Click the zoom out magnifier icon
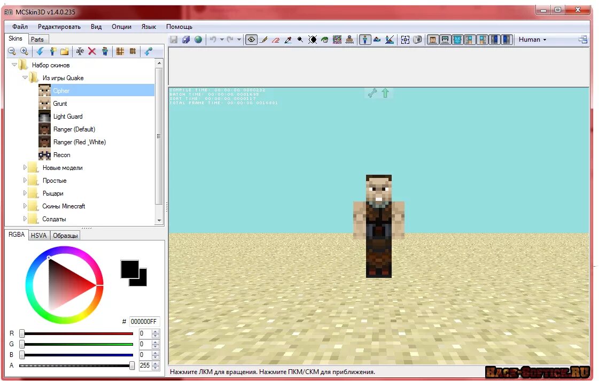This screenshot has width=599, height=381. pos(12,51)
